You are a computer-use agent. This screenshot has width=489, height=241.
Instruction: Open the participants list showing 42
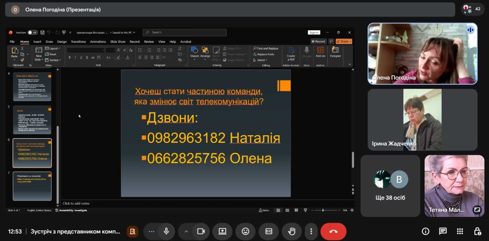(x=472, y=9)
